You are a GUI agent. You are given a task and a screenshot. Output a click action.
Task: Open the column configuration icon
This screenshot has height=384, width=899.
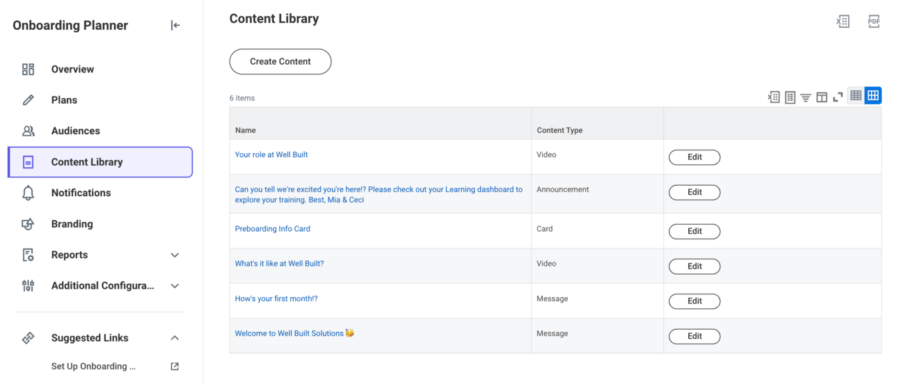coord(822,97)
